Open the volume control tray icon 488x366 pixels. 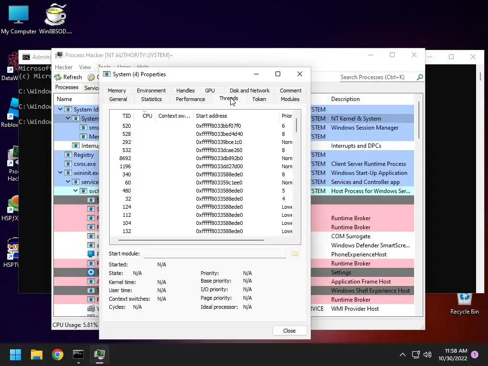coord(427,355)
